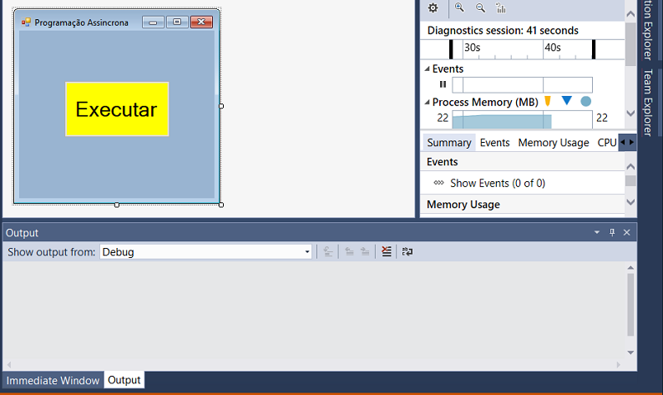Click the Show Events (0 of 0) link
The image size is (663, 395).
[498, 183]
